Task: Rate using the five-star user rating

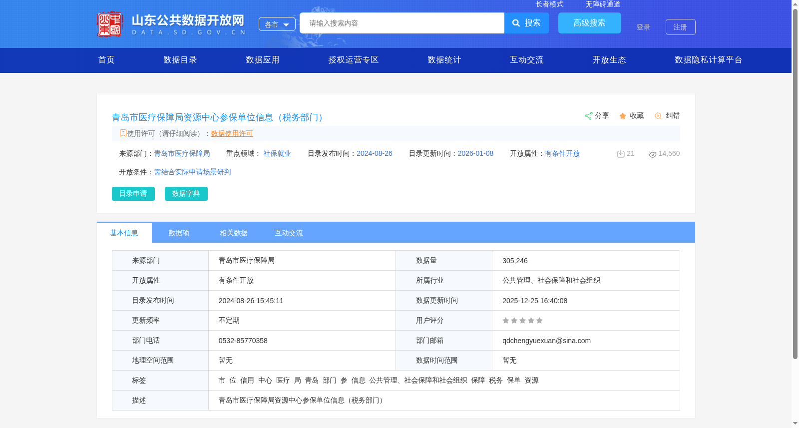Action: coord(522,321)
